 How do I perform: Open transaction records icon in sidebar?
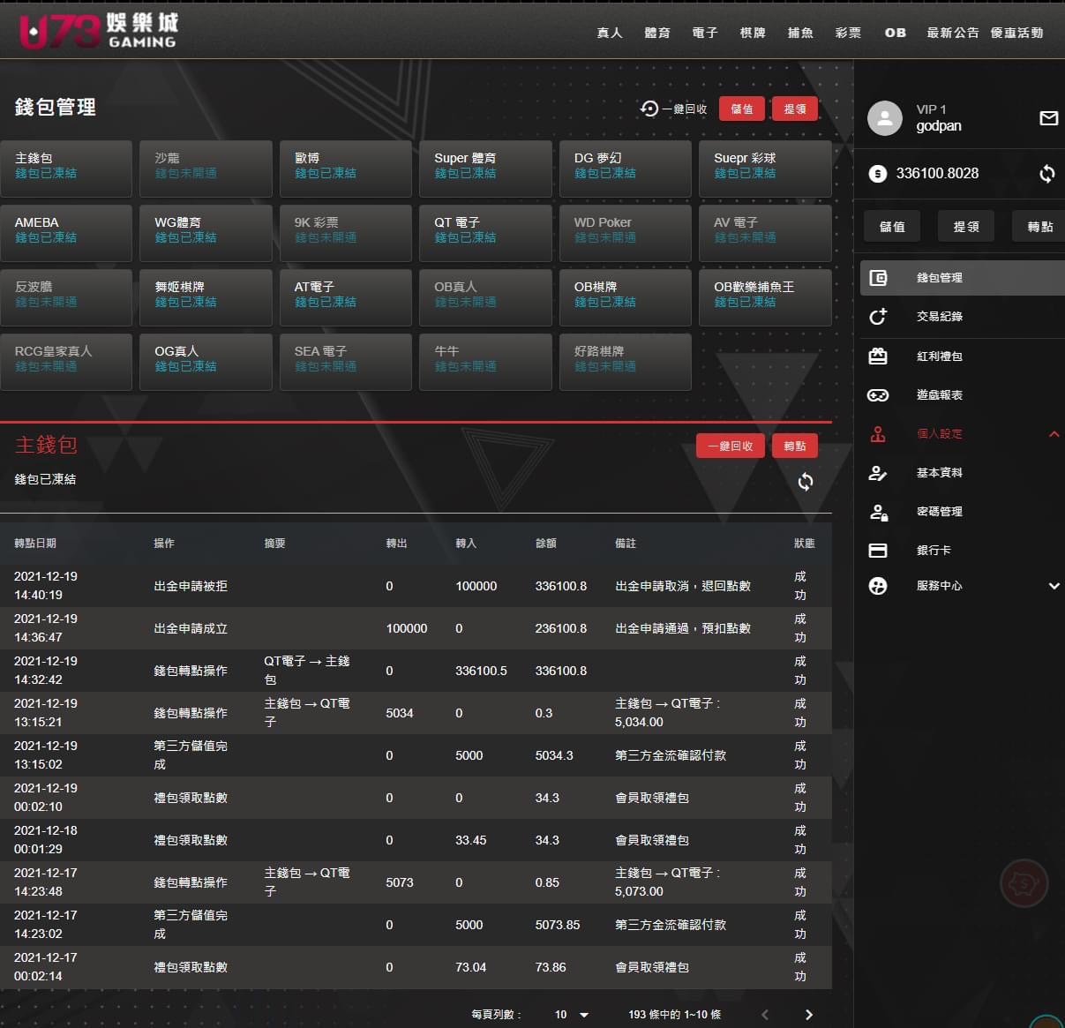point(878,317)
